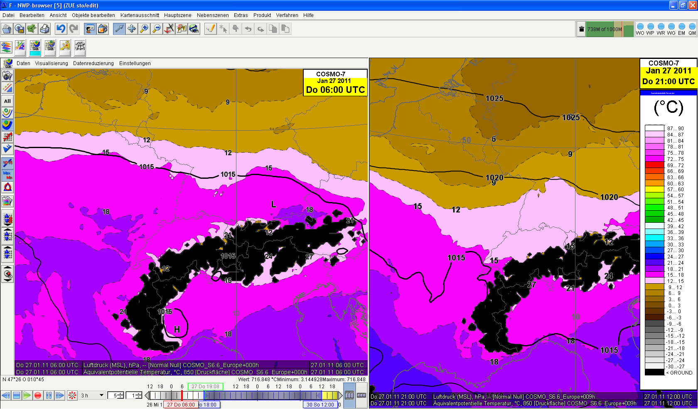This screenshot has width=698, height=409.
Task: Click the printer icon in the toolbar
Action: point(44,29)
